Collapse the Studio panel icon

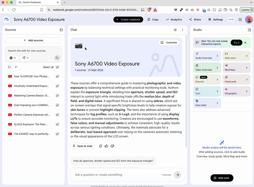tap(249, 30)
